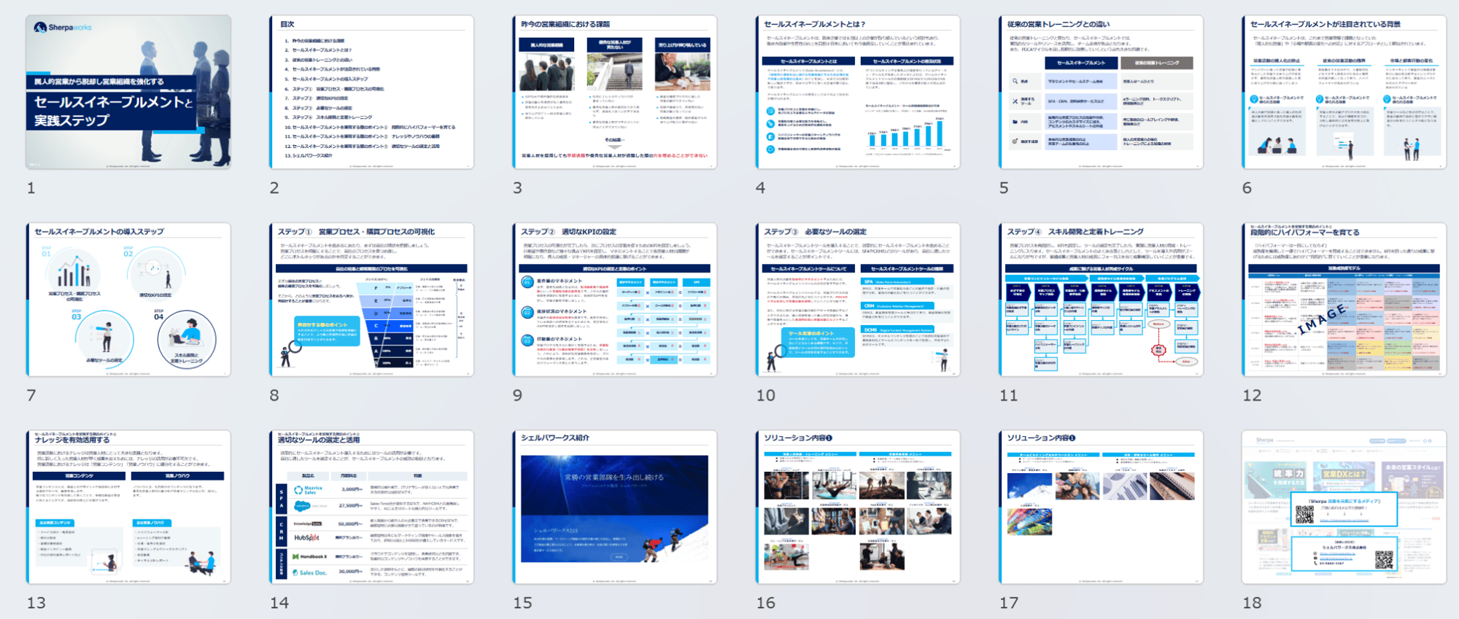Viewport: 1459px width, 619px height.
Task: Select slide 10 ステップ③ 必要なツールの選定
Action: [x=858, y=300]
